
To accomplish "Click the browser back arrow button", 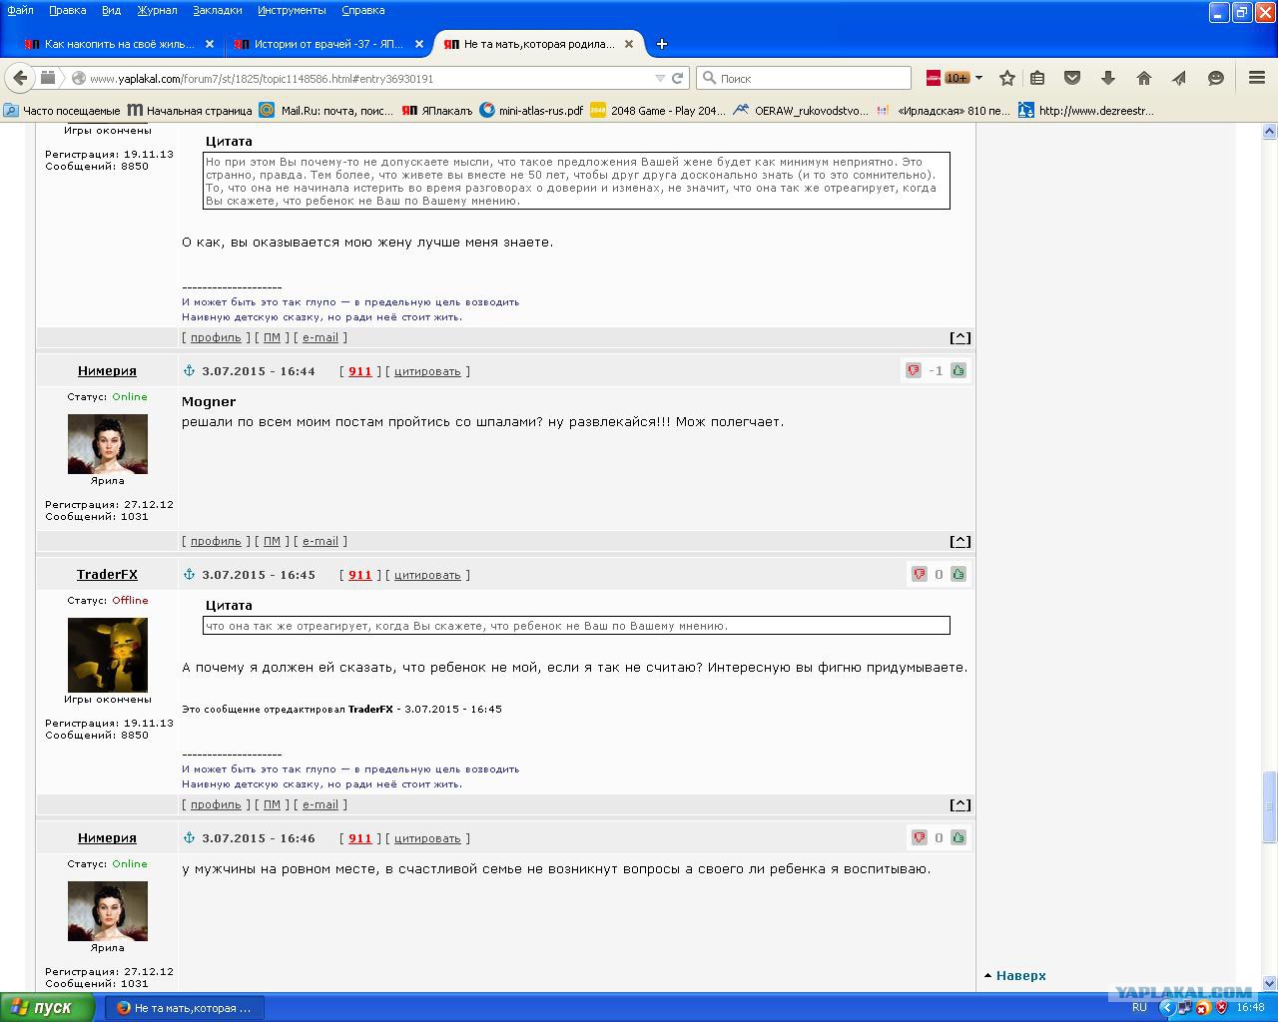I will [x=20, y=78].
